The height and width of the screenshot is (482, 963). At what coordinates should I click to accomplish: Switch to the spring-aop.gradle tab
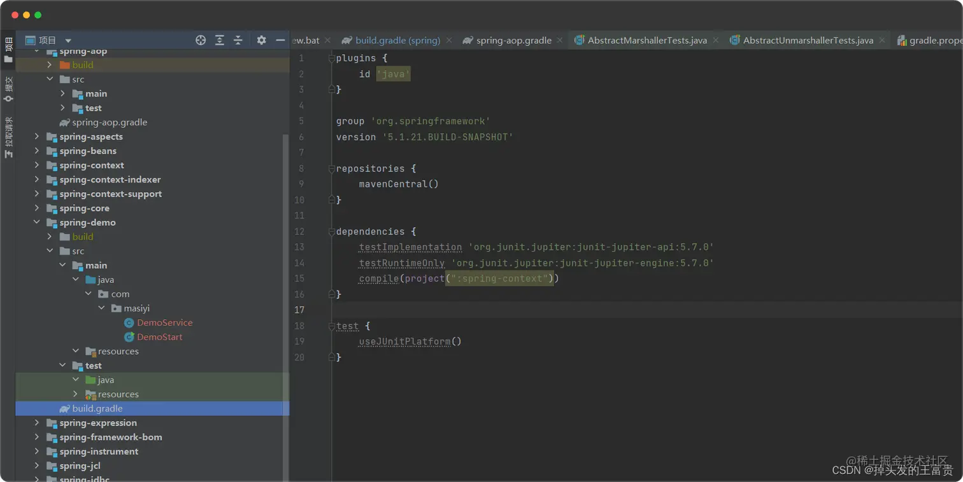point(514,40)
